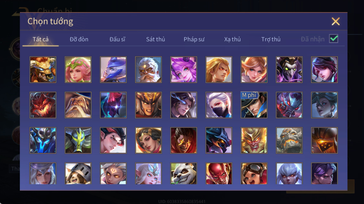Image resolution: width=364 pixels, height=204 pixels.
Task: Open the "Sát thủ" tab
Action: coord(156,40)
